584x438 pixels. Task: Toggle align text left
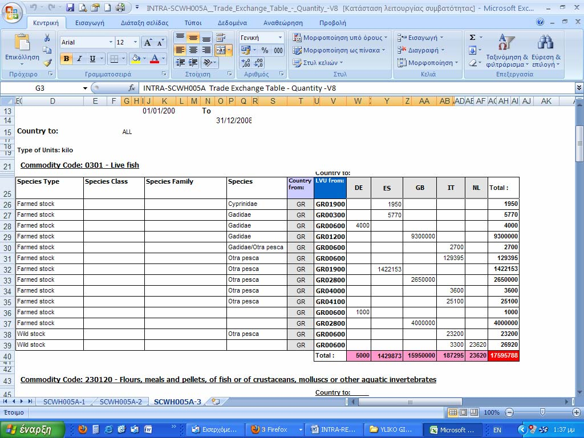pyautogui.click(x=180, y=50)
